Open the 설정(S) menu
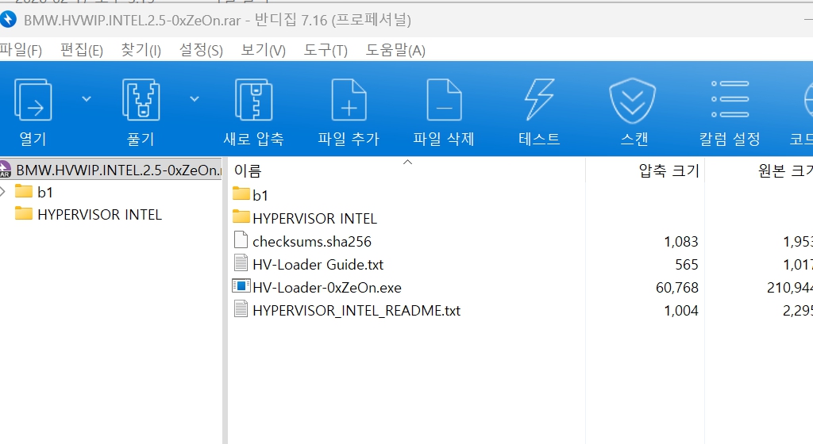 pyautogui.click(x=201, y=50)
